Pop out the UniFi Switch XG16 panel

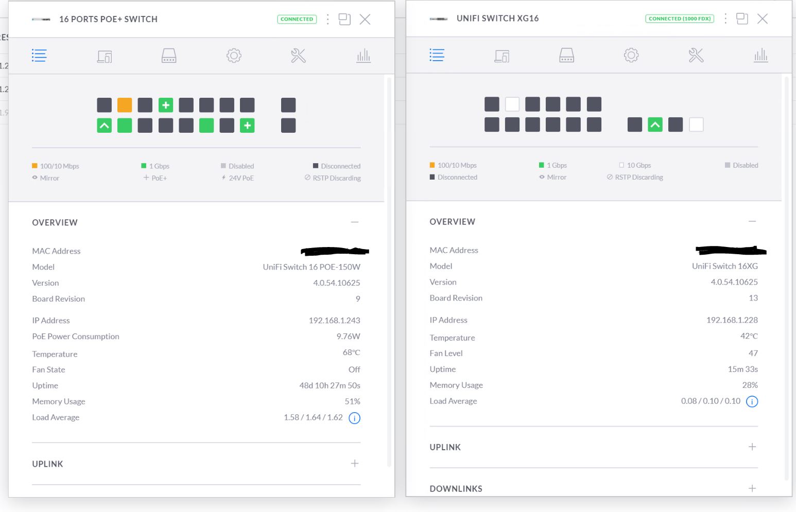(742, 19)
